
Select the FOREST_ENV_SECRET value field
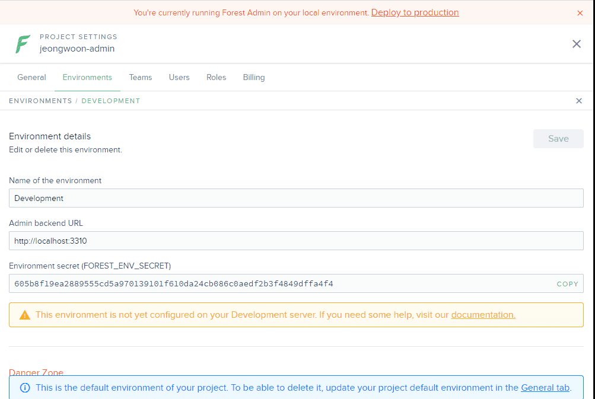point(296,284)
